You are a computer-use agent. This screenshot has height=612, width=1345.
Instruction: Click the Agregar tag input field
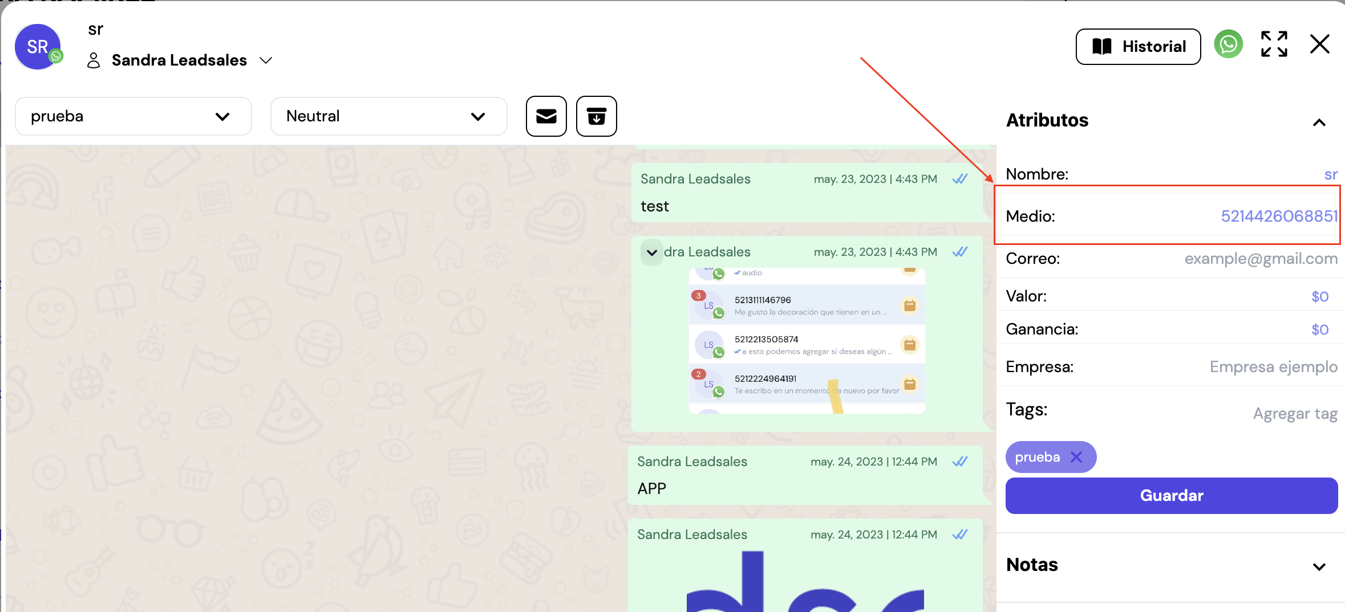1294,414
